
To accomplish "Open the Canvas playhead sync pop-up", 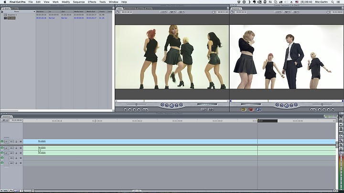I will [287, 12].
